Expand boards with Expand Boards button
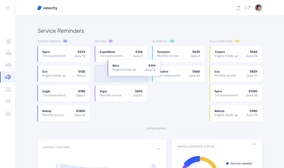Image resolution: width=284 pixels, height=168 pixels. tap(156, 129)
